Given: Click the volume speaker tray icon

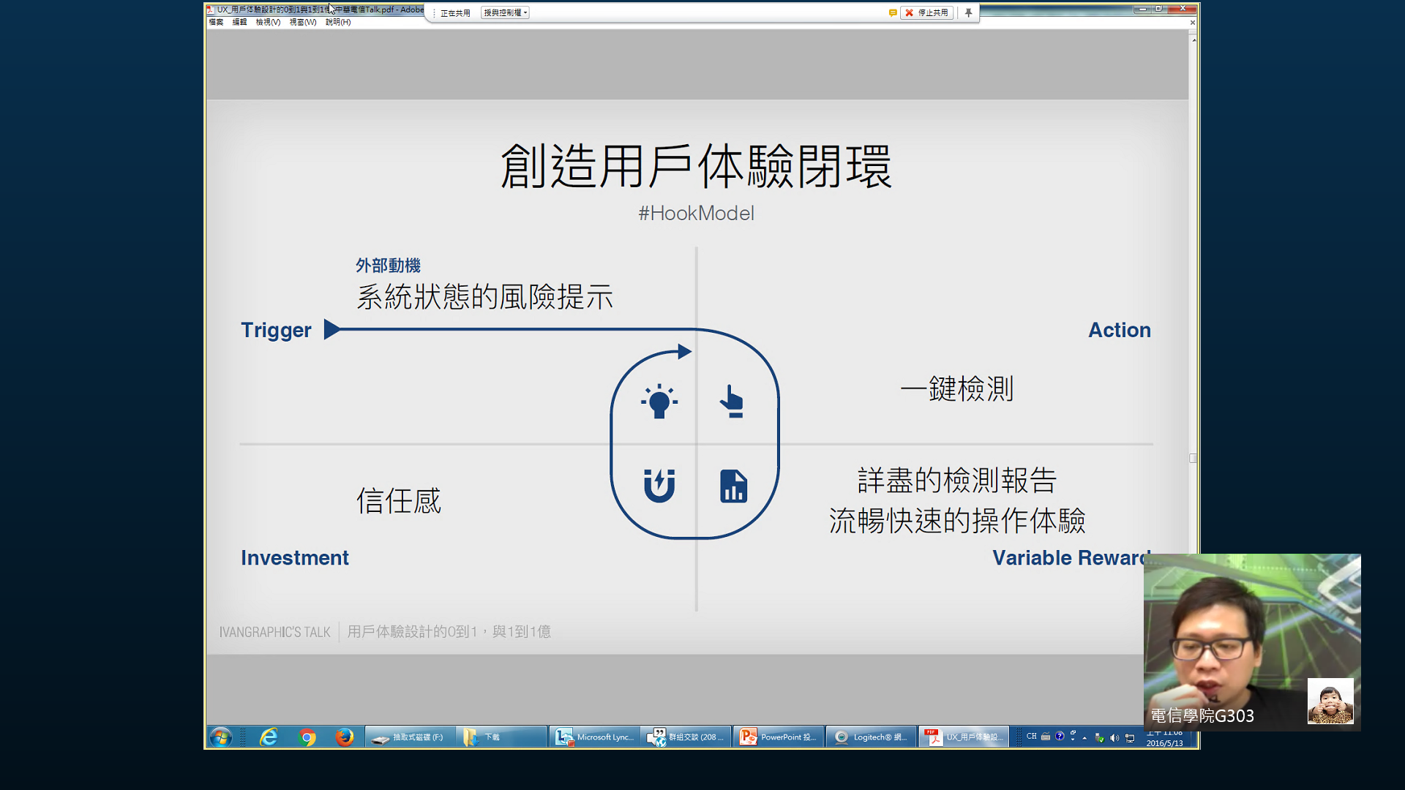Looking at the screenshot, I should click(x=1114, y=737).
